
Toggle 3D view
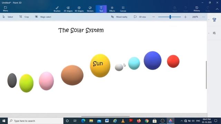click(x=140, y=17)
